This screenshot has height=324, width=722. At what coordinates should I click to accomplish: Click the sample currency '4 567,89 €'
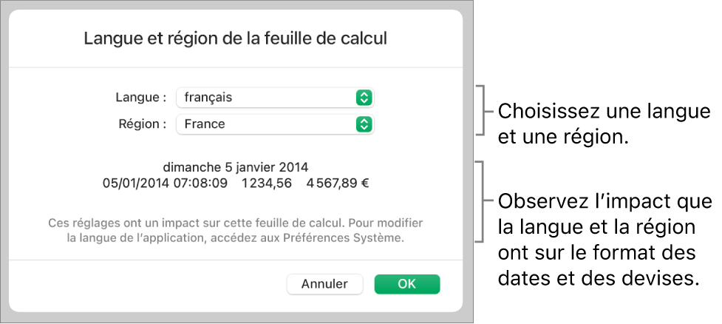[338, 181]
